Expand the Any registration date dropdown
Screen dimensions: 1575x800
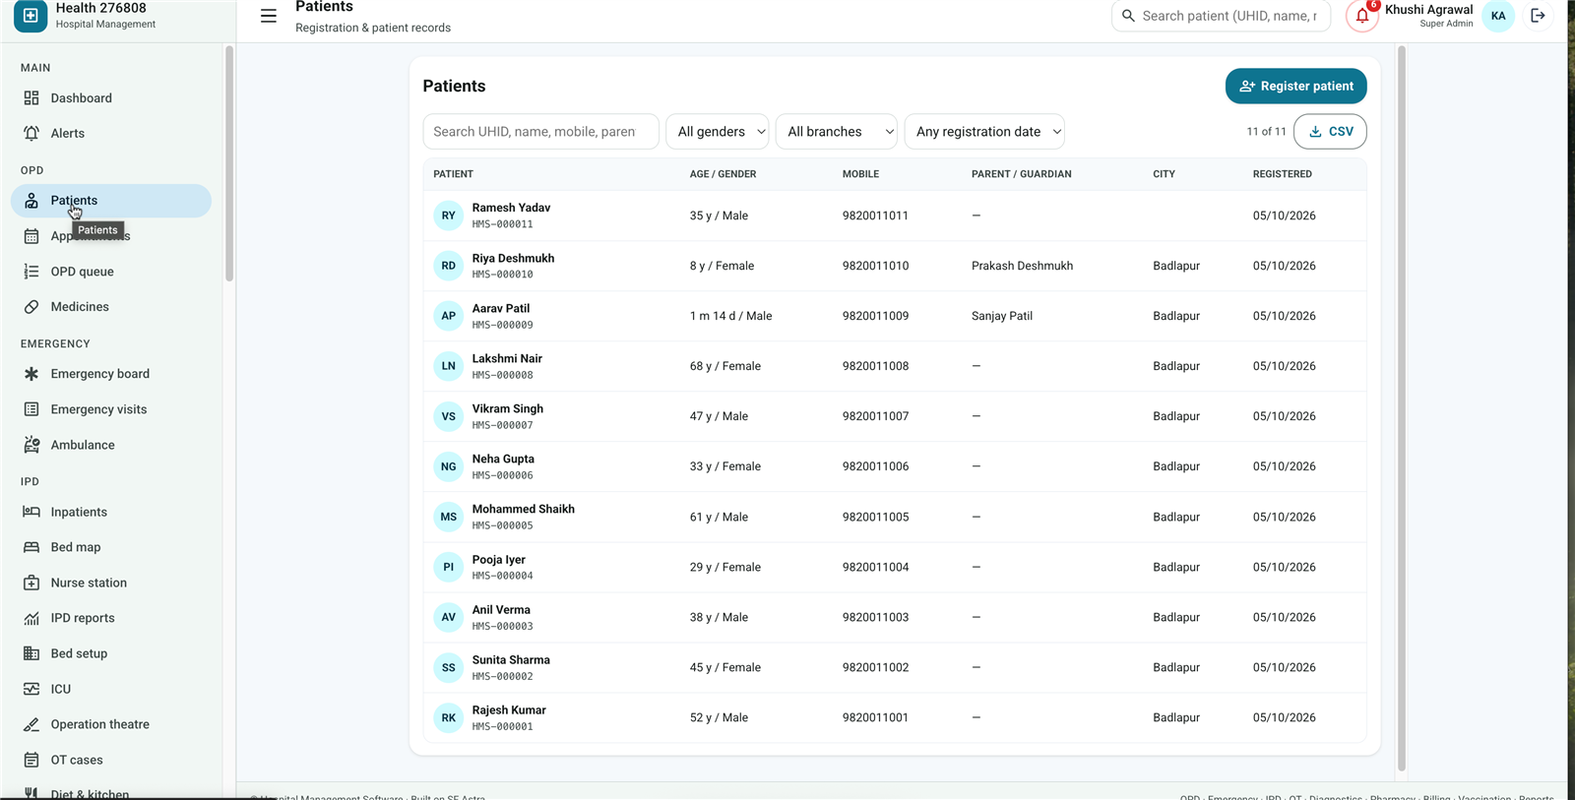984,132
